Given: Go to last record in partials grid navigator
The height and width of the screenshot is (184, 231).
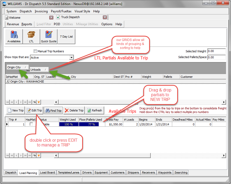Looking at the screenshot, I should [30, 102].
